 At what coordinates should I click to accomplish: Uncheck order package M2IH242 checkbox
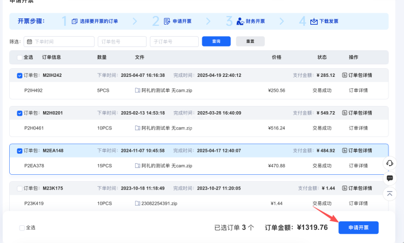point(20,76)
